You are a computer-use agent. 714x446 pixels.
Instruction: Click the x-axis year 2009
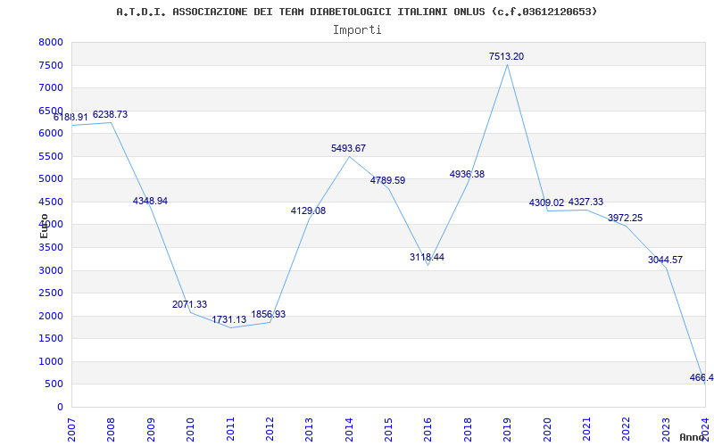(x=151, y=430)
